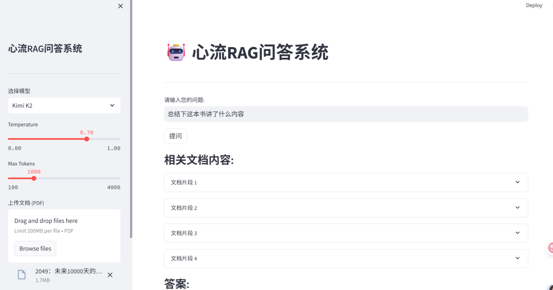Image resolution: width=553 pixels, height=290 pixels.
Task: Click the 上传文档 (PDF) label
Action: [x=26, y=203]
